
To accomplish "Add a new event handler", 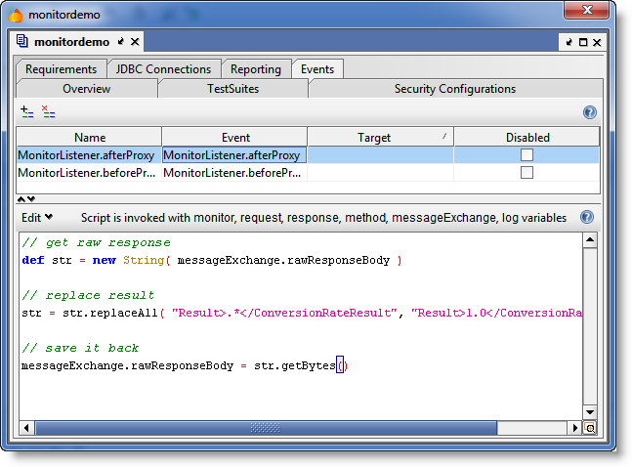I will 27,111.
